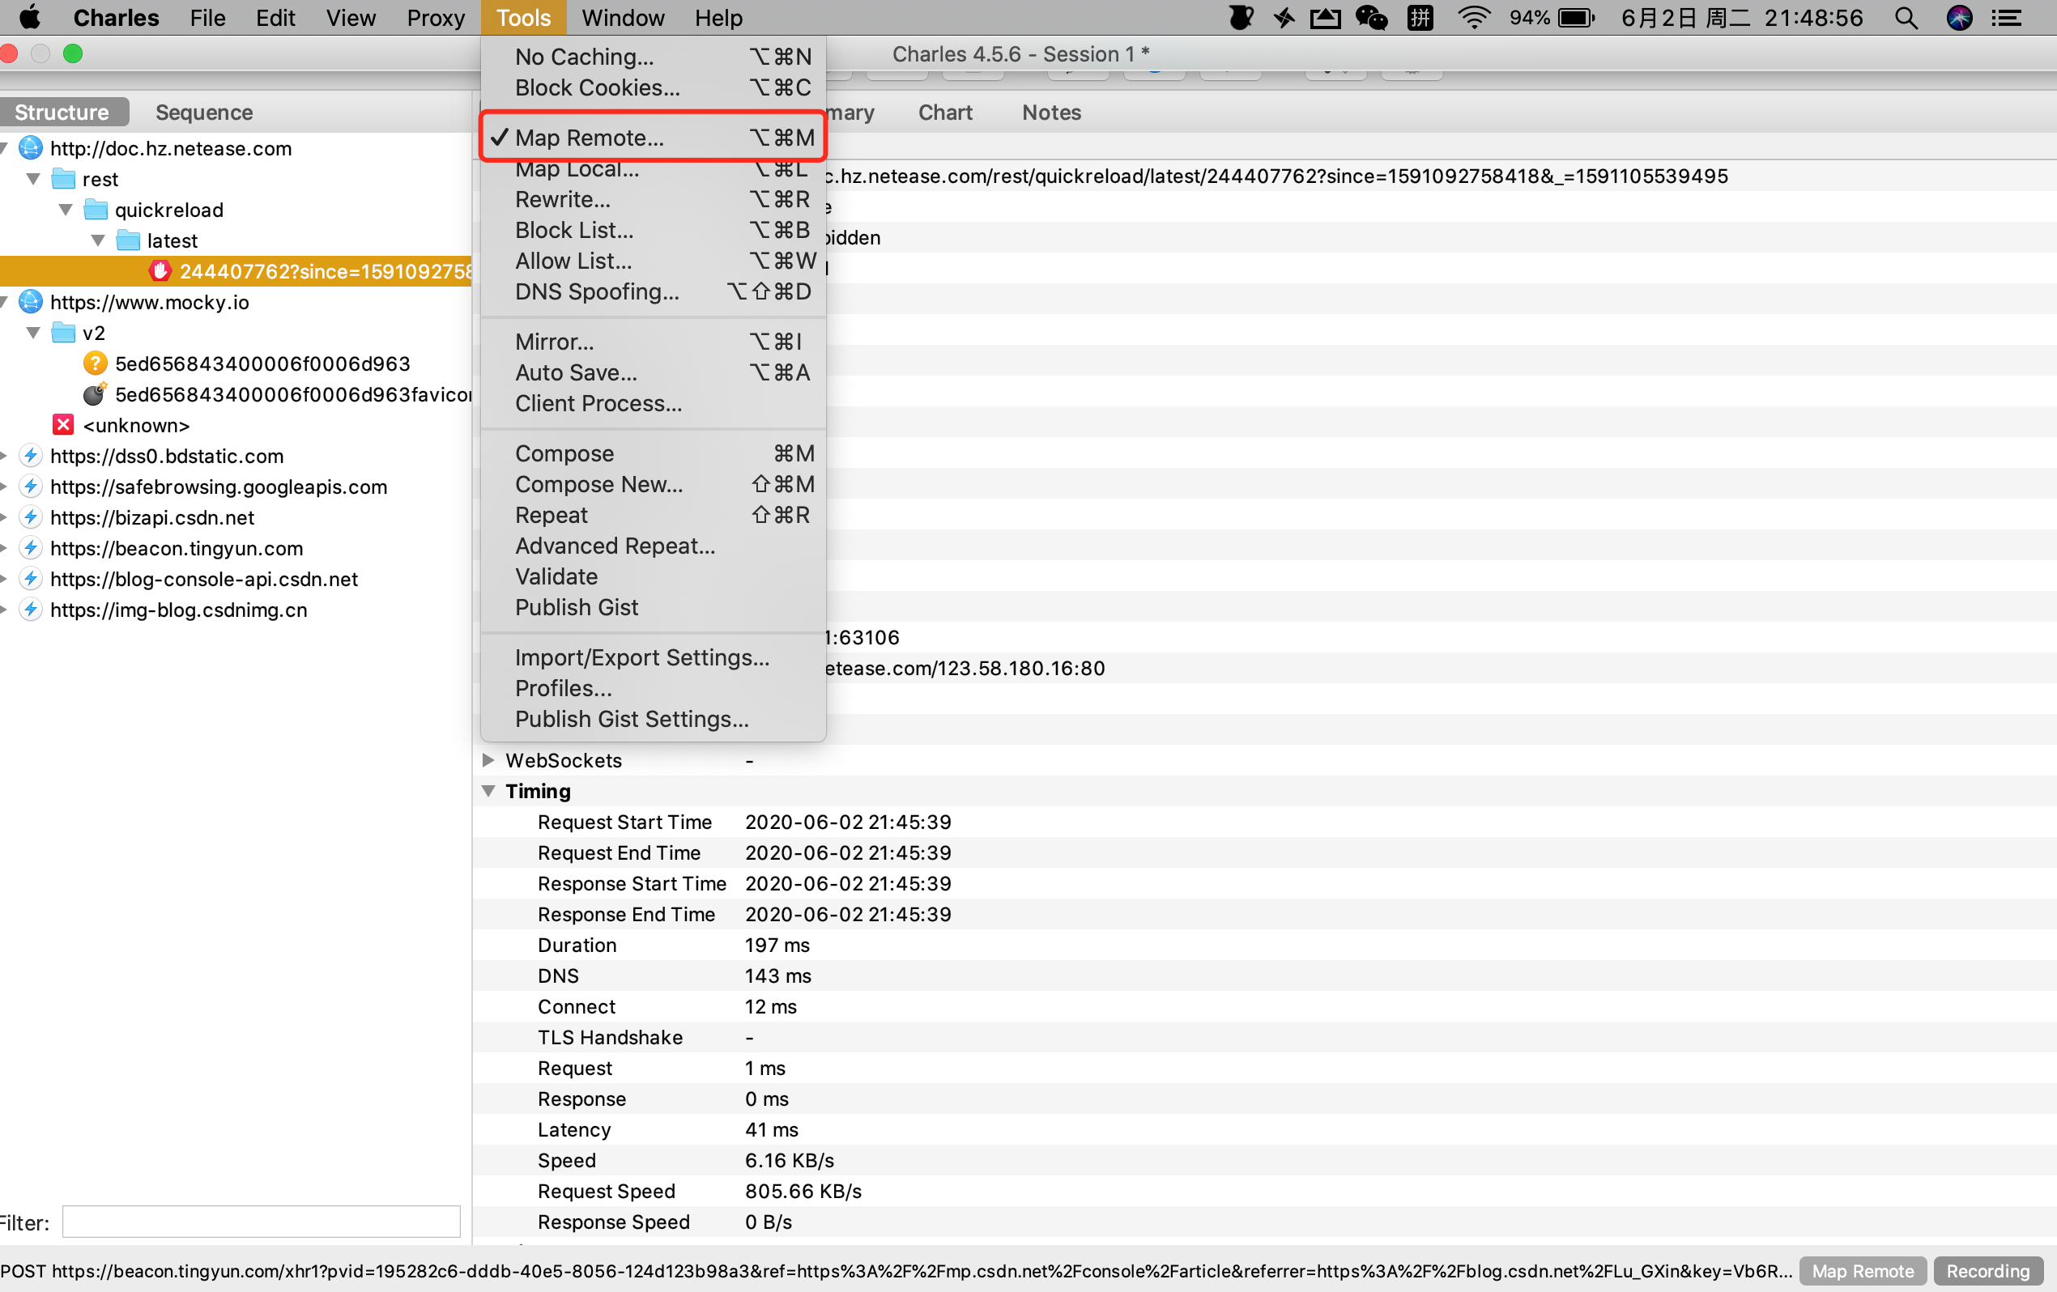Switch to the Chart tab
Screen dimensions: 2057x1292
pyautogui.click(x=945, y=112)
